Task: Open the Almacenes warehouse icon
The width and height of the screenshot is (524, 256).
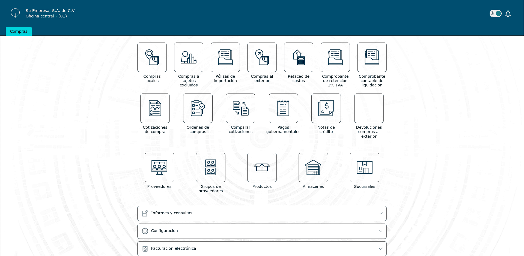Action: click(313, 167)
